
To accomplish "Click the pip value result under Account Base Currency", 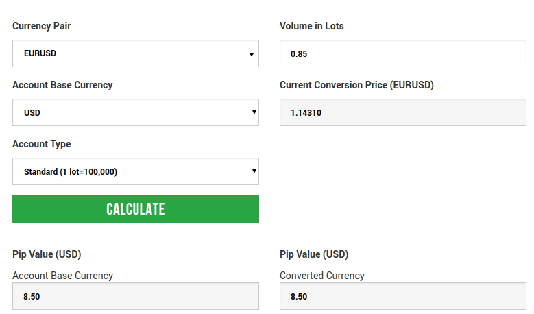I will click(135, 296).
